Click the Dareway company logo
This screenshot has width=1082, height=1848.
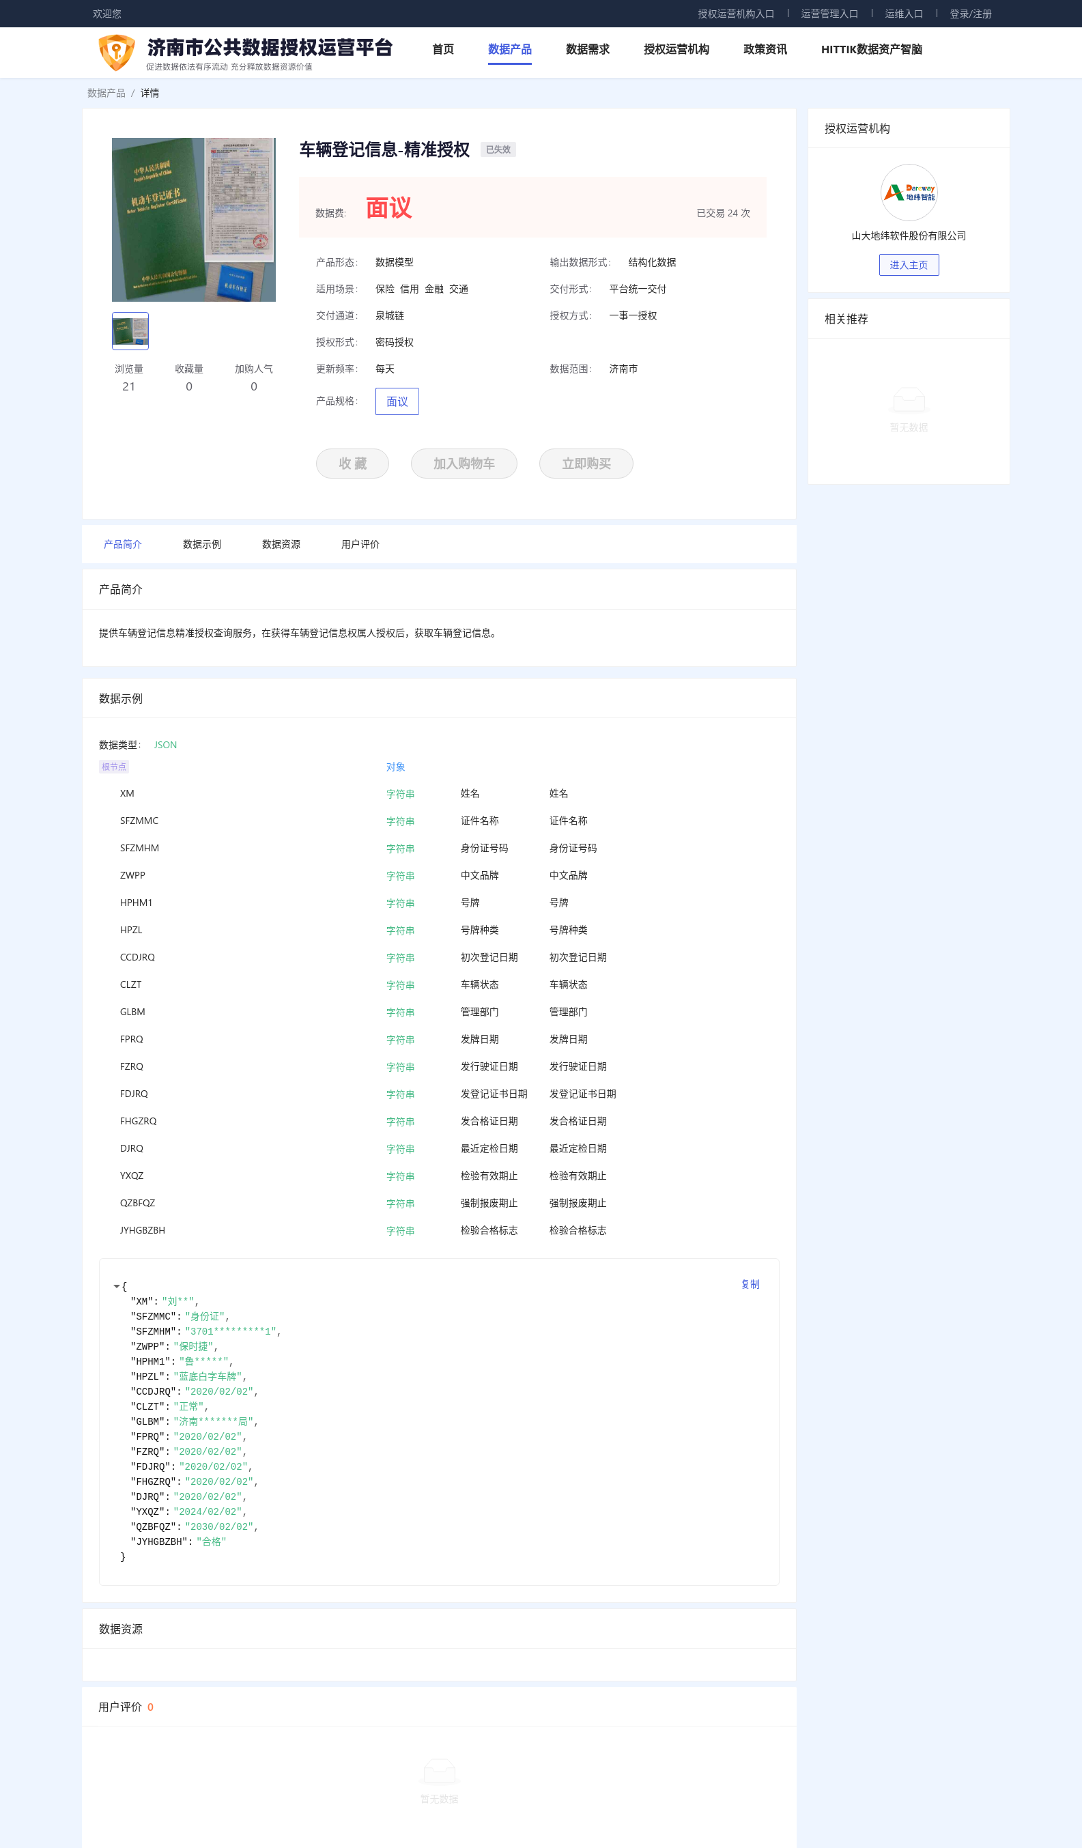pyautogui.click(x=908, y=192)
